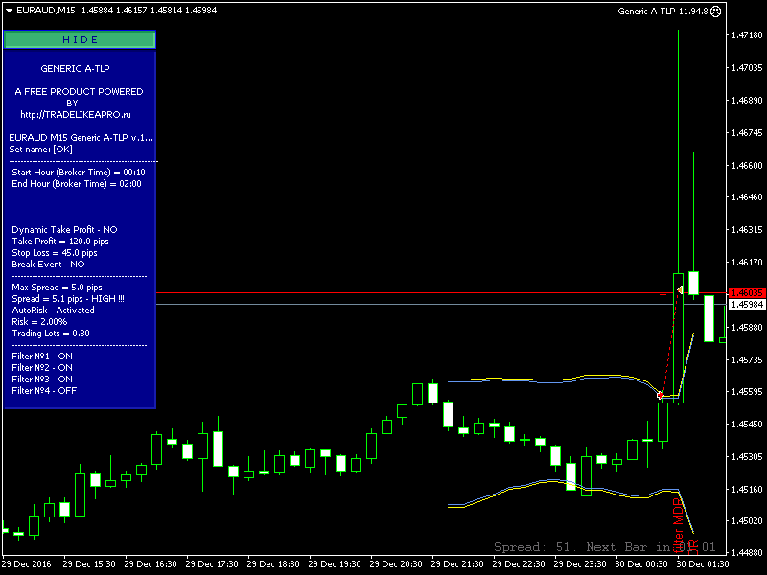This screenshot has height=575, width=767.
Task: Click the red Filter MDR vertical label
Action: click(x=678, y=525)
